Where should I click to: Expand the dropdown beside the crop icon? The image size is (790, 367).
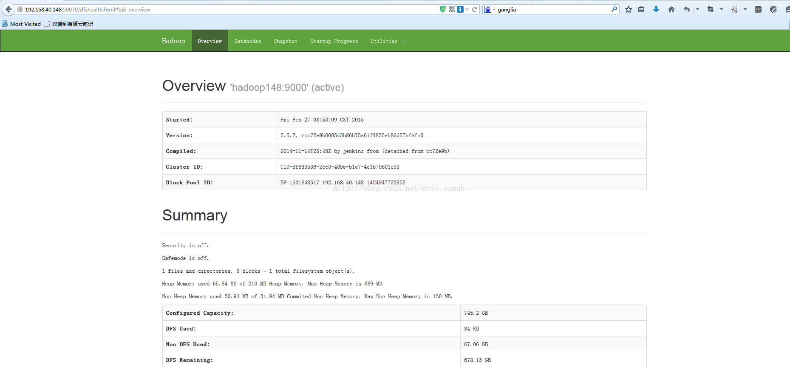(x=721, y=9)
